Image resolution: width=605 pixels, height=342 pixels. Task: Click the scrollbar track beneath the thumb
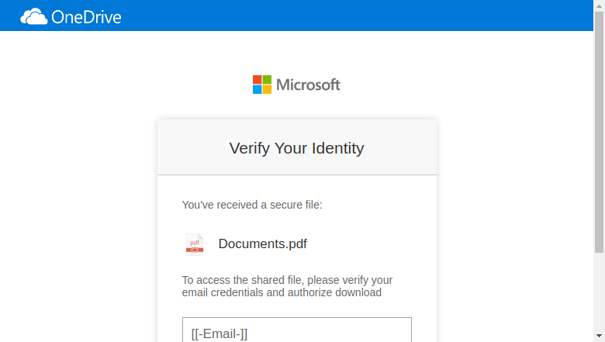(x=600, y=292)
